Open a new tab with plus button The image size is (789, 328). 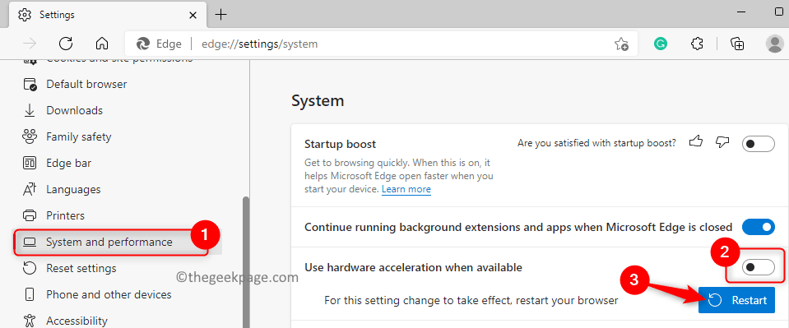(220, 15)
